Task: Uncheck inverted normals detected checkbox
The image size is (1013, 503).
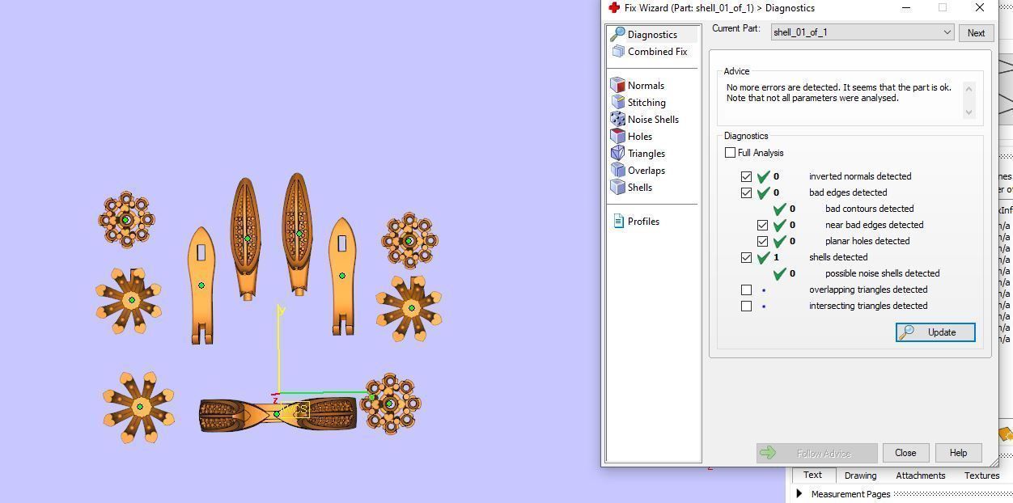Action: tap(746, 176)
